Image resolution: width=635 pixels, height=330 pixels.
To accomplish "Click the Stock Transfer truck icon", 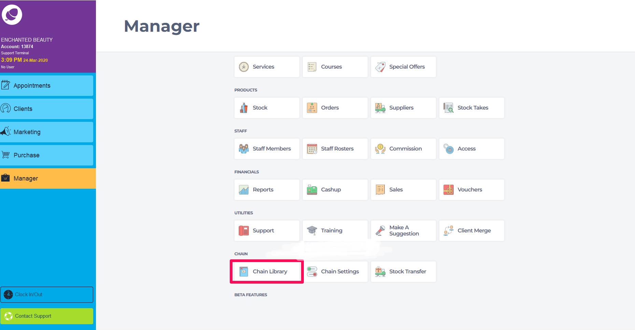I will (380, 272).
